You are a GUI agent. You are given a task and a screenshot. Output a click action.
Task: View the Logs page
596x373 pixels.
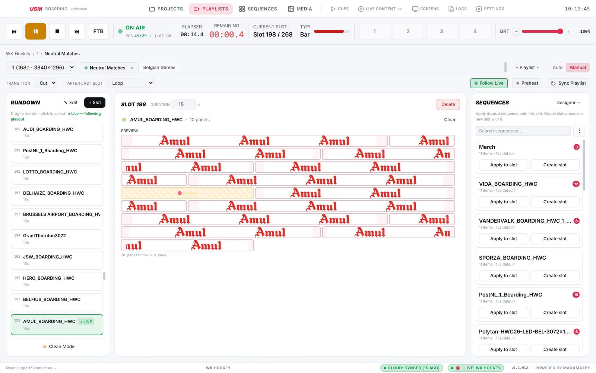(x=457, y=9)
